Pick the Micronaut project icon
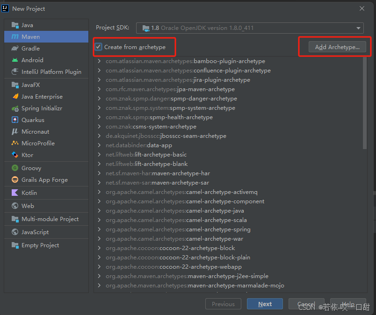376x315 pixels. [x=15, y=132]
